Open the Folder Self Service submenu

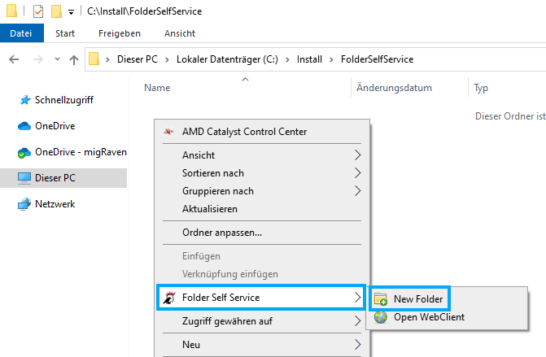261,298
